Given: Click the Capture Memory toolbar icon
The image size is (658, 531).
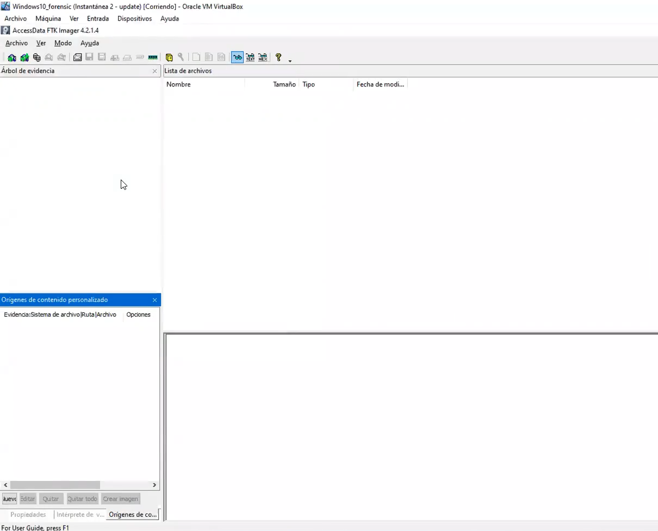Looking at the screenshot, I should (x=153, y=57).
